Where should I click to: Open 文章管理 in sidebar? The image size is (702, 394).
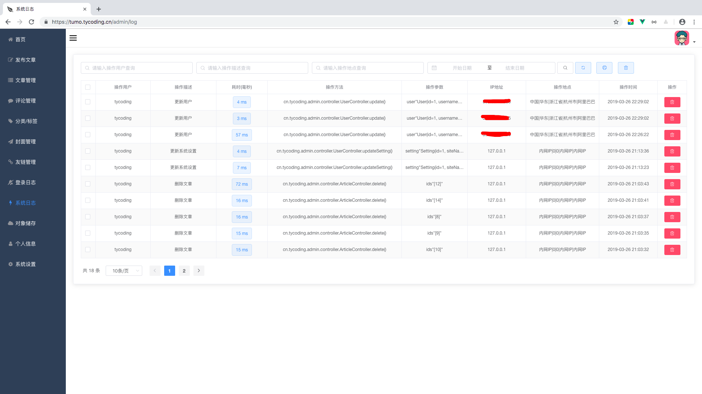pos(25,80)
